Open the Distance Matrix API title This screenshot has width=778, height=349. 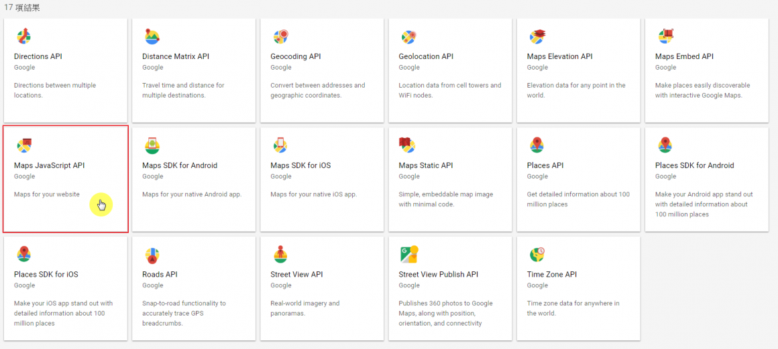(x=176, y=56)
